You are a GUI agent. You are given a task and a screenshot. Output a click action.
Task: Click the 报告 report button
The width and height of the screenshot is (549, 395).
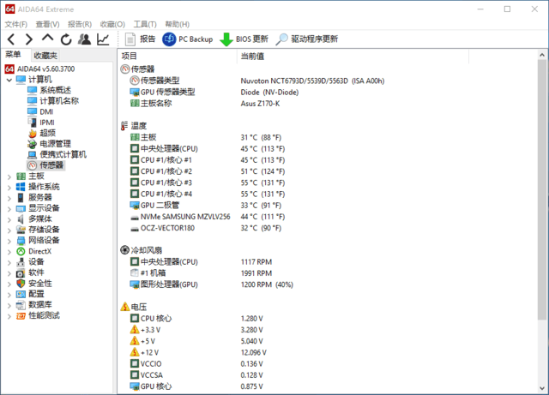(140, 39)
